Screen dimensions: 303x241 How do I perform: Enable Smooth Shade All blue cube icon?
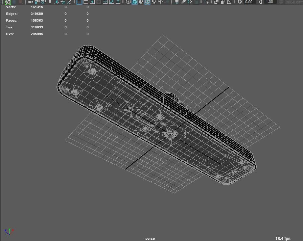coord(135,2)
